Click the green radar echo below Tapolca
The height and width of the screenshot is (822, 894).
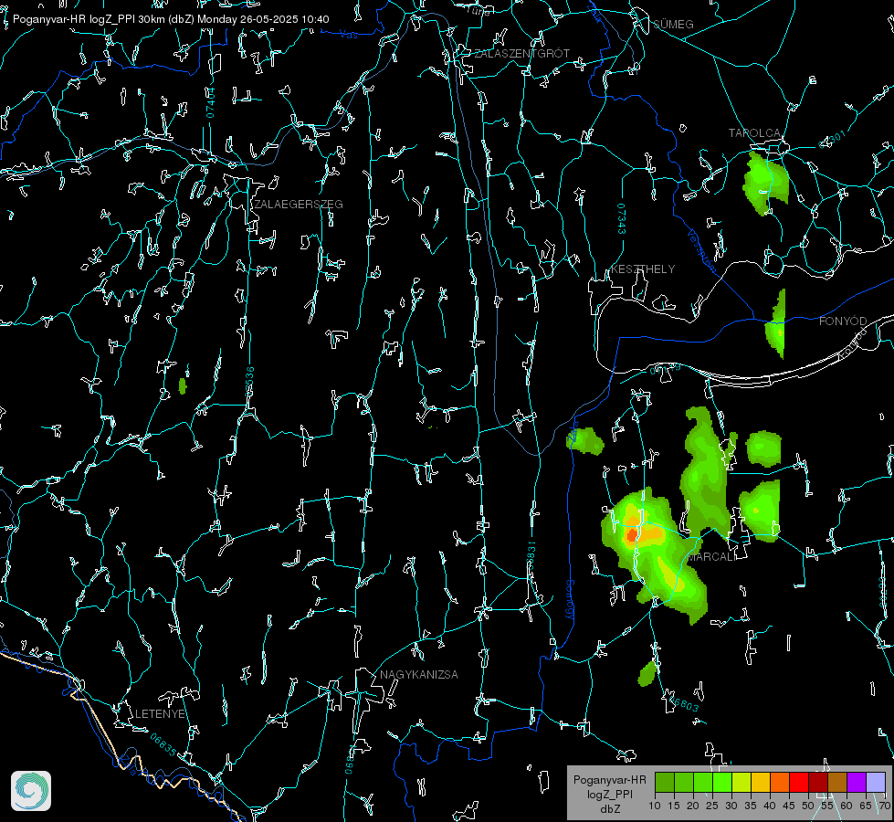766,183
